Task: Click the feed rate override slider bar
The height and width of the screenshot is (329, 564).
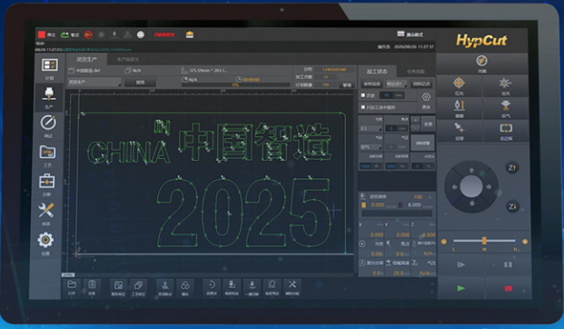Action: tap(397, 214)
